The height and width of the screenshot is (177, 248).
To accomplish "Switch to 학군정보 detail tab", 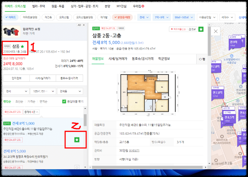I will point(164,59).
